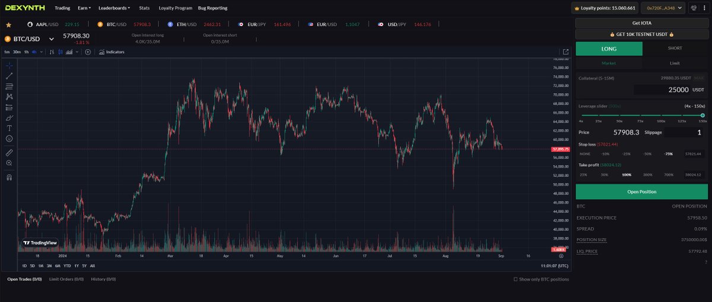Set stop loss to -75%
Viewport: 712px width, 302px height.
point(669,154)
